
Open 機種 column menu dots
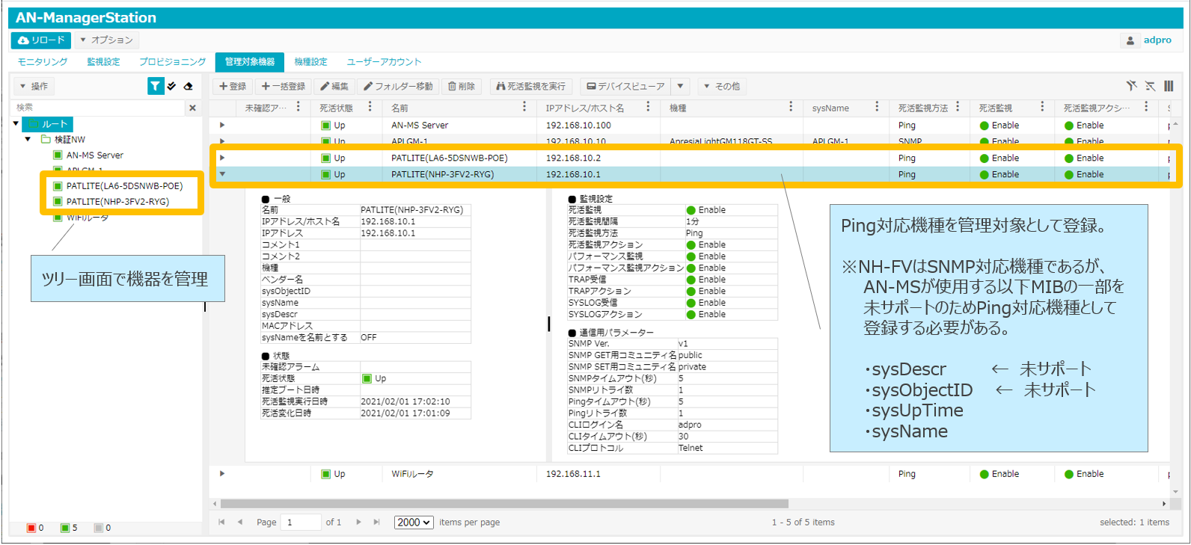791,108
